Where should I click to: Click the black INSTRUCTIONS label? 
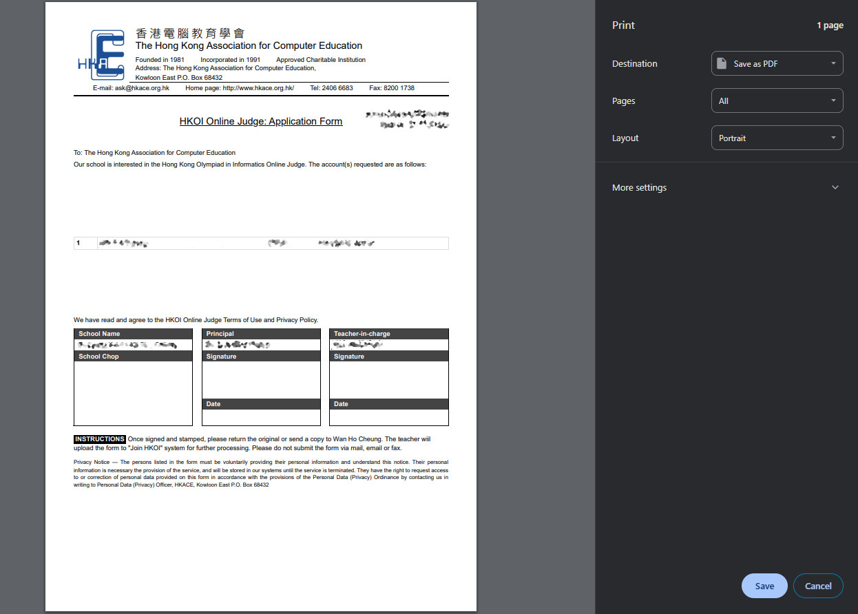(100, 439)
